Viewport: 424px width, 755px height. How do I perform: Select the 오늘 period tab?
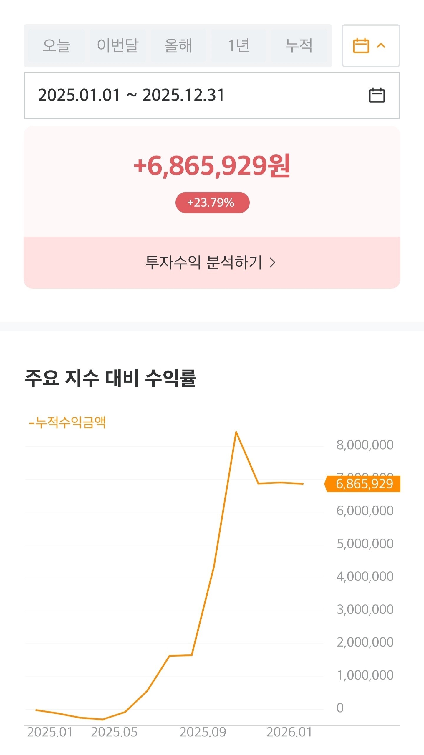(56, 46)
